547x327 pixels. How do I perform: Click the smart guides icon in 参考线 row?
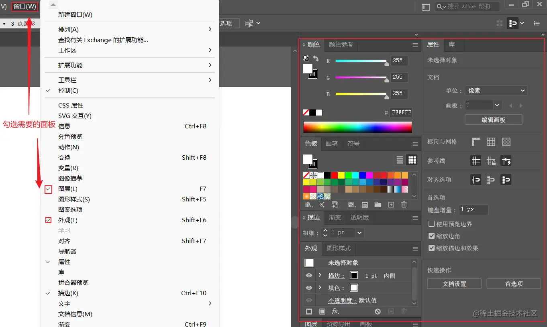(x=506, y=161)
